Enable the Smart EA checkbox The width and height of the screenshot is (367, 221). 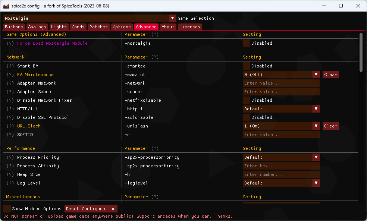[x=246, y=66]
